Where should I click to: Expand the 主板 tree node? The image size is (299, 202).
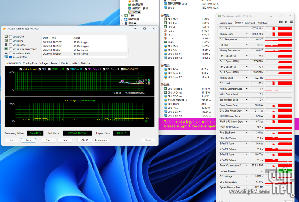pyautogui.click(x=122, y=16)
